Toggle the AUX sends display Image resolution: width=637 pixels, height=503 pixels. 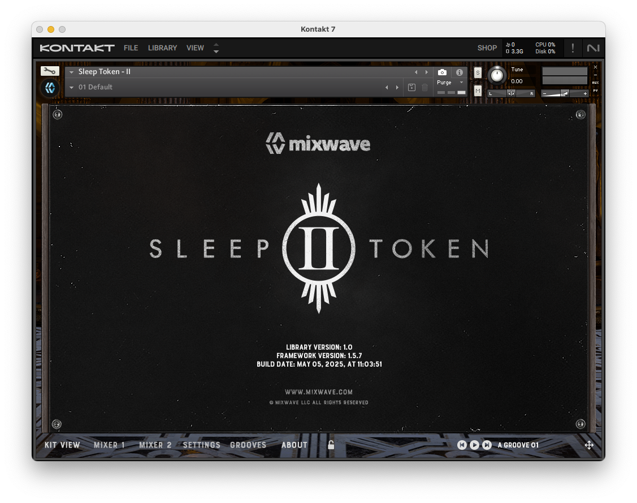click(x=596, y=83)
